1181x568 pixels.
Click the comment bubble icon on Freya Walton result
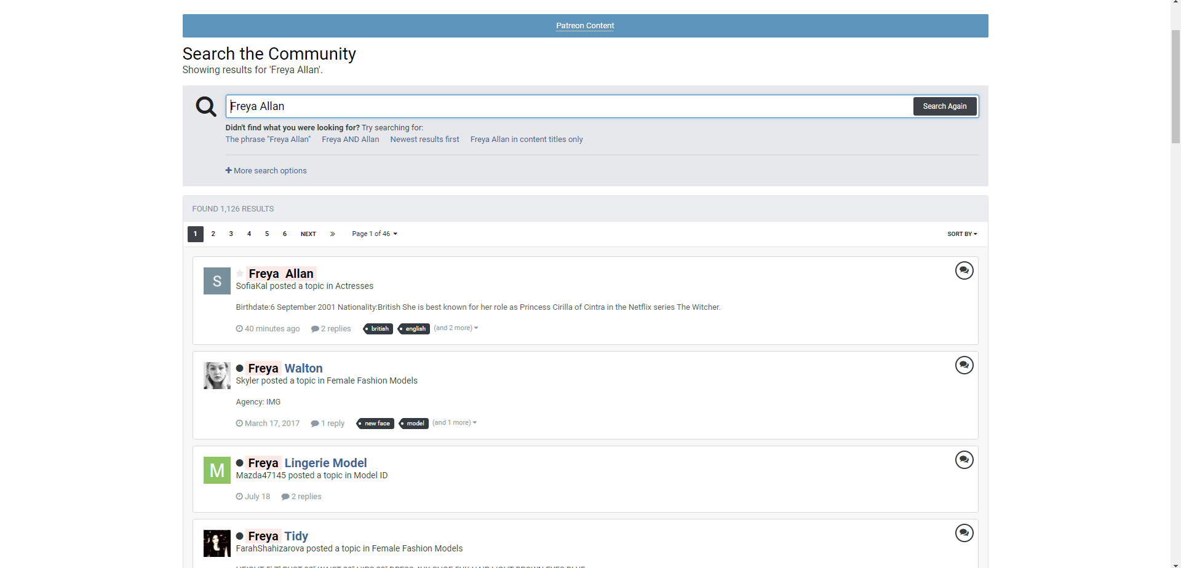pyautogui.click(x=964, y=365)
